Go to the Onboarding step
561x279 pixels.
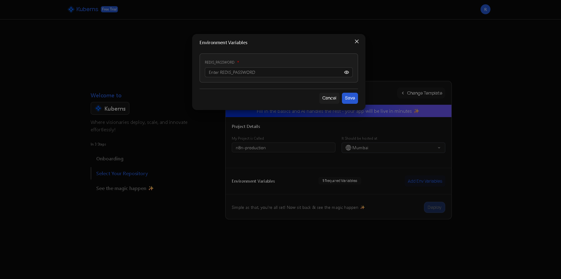tap(110, 159)
